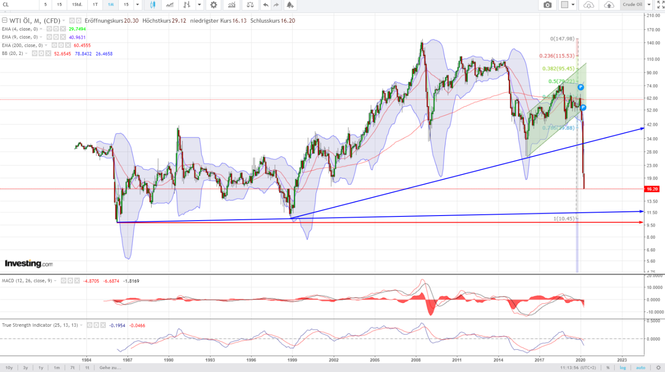Open dropdown arrow beside MACD (12, 26, close, 9)
The width and height of the screenshot is (665, 372).
click(55, 281)
